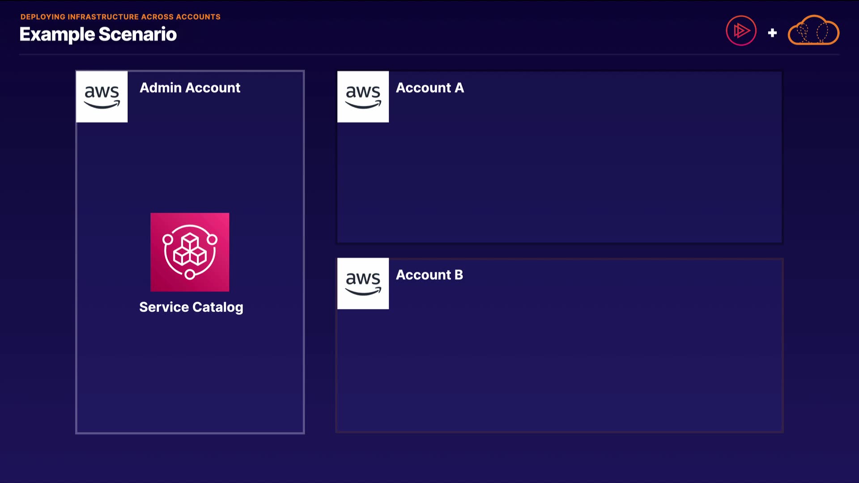Click empty space above the Service Catalog icon

[190, 165]
